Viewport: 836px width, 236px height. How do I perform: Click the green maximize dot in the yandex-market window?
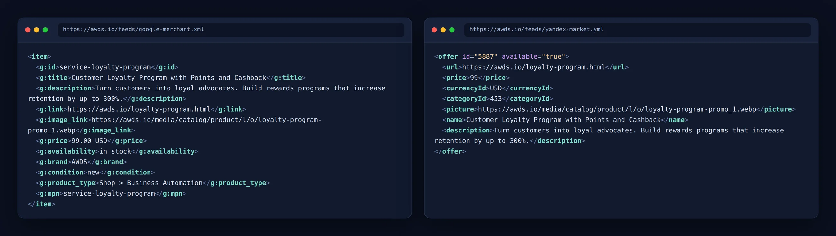[x=452, y=30]
